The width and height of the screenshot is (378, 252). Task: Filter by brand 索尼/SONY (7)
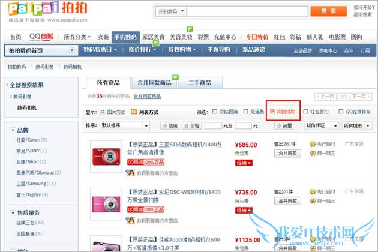31,151
